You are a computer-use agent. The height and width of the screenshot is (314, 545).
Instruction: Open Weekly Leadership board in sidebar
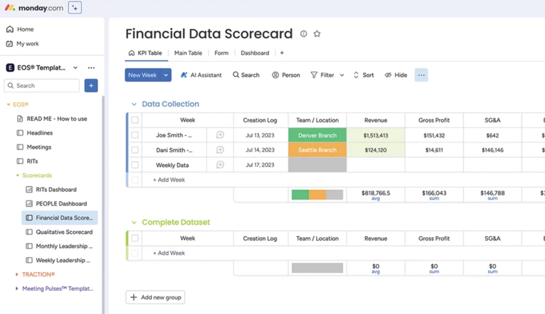tap(60, 260)
